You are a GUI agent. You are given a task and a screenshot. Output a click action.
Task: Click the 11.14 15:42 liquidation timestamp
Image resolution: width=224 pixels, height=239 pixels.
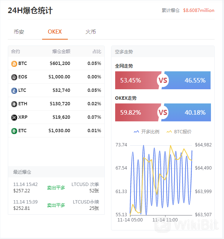pos(25,184)
